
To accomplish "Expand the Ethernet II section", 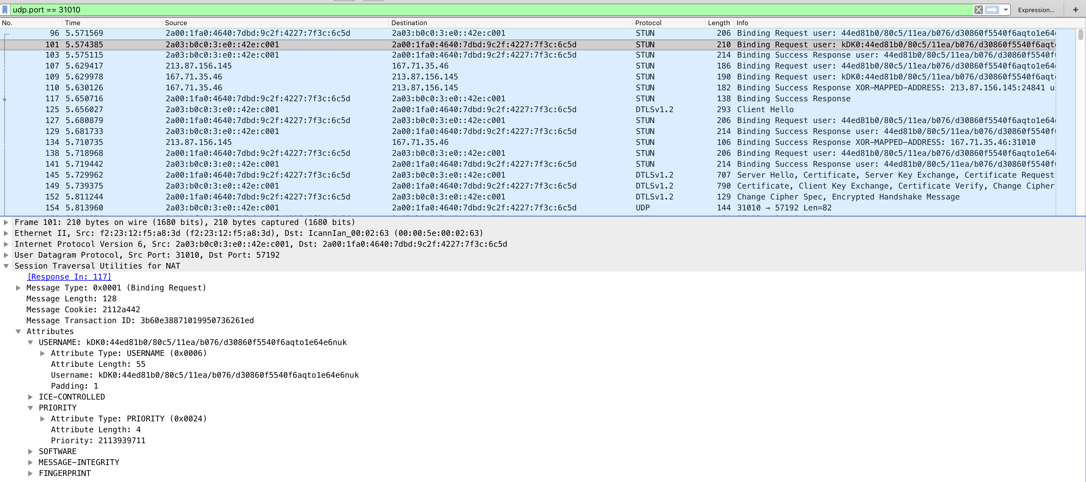I will point(6,233).
